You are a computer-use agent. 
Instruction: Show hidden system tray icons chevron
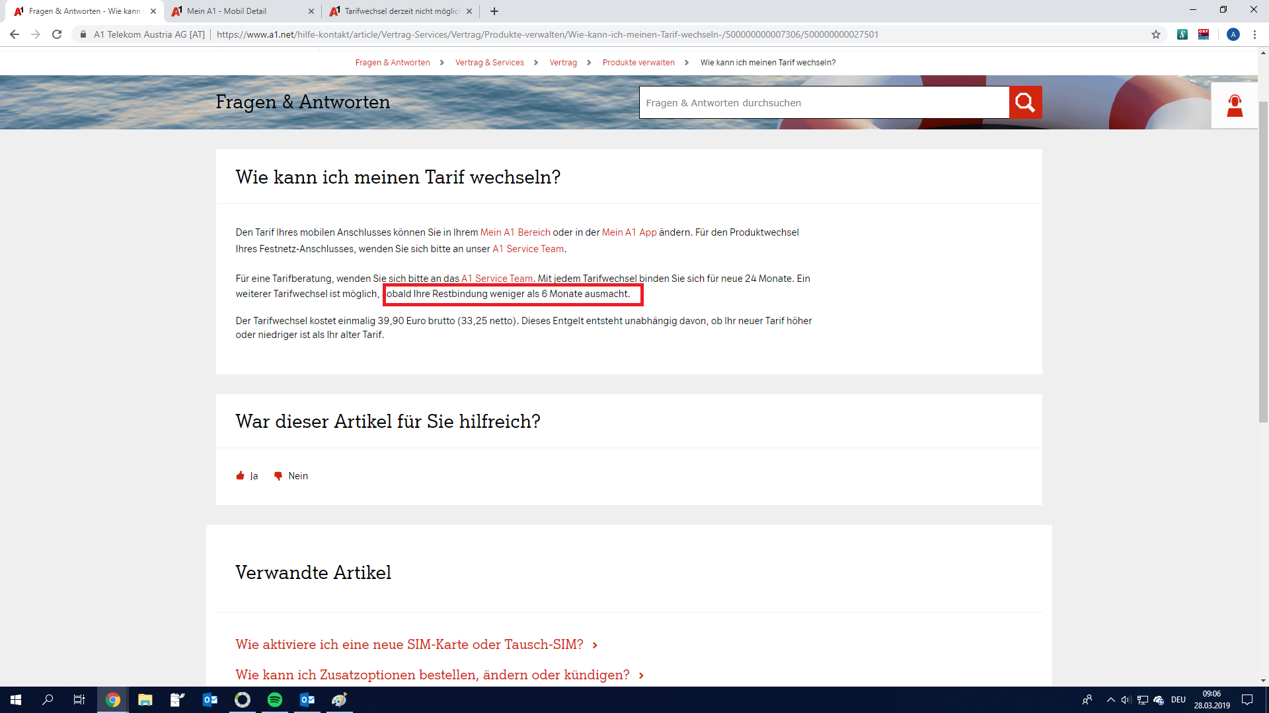click(x=1111, y=700)
